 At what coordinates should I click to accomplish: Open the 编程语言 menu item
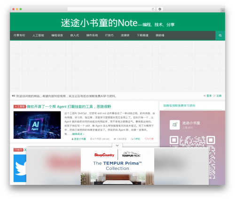tap(57, 35)
